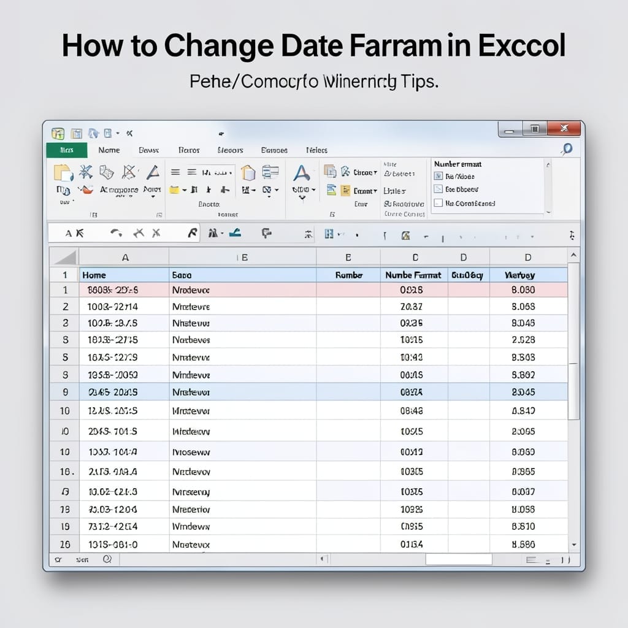The width and height of the screenshot is (628, 628).
Task: Click the large blue letter A icon
Action: 301,174
